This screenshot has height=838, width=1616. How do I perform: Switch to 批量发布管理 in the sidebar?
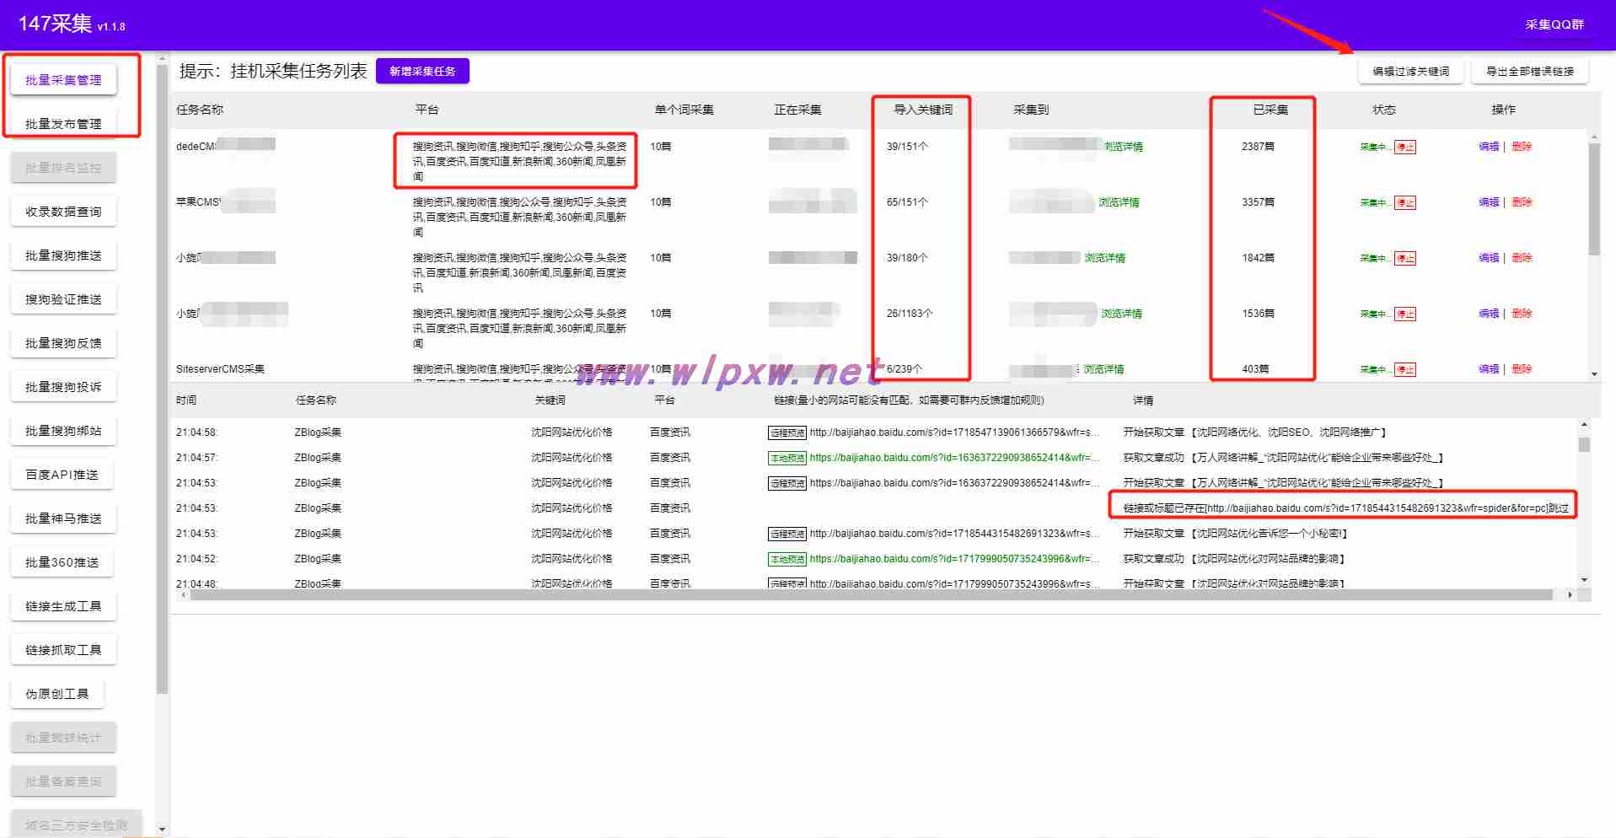(x=63, y=124)
